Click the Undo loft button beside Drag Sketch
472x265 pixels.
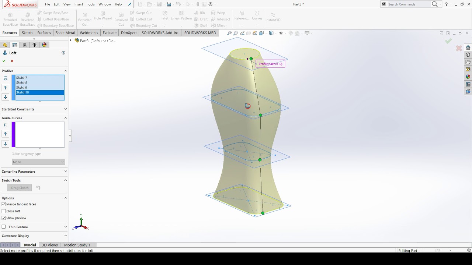(38, 188)
